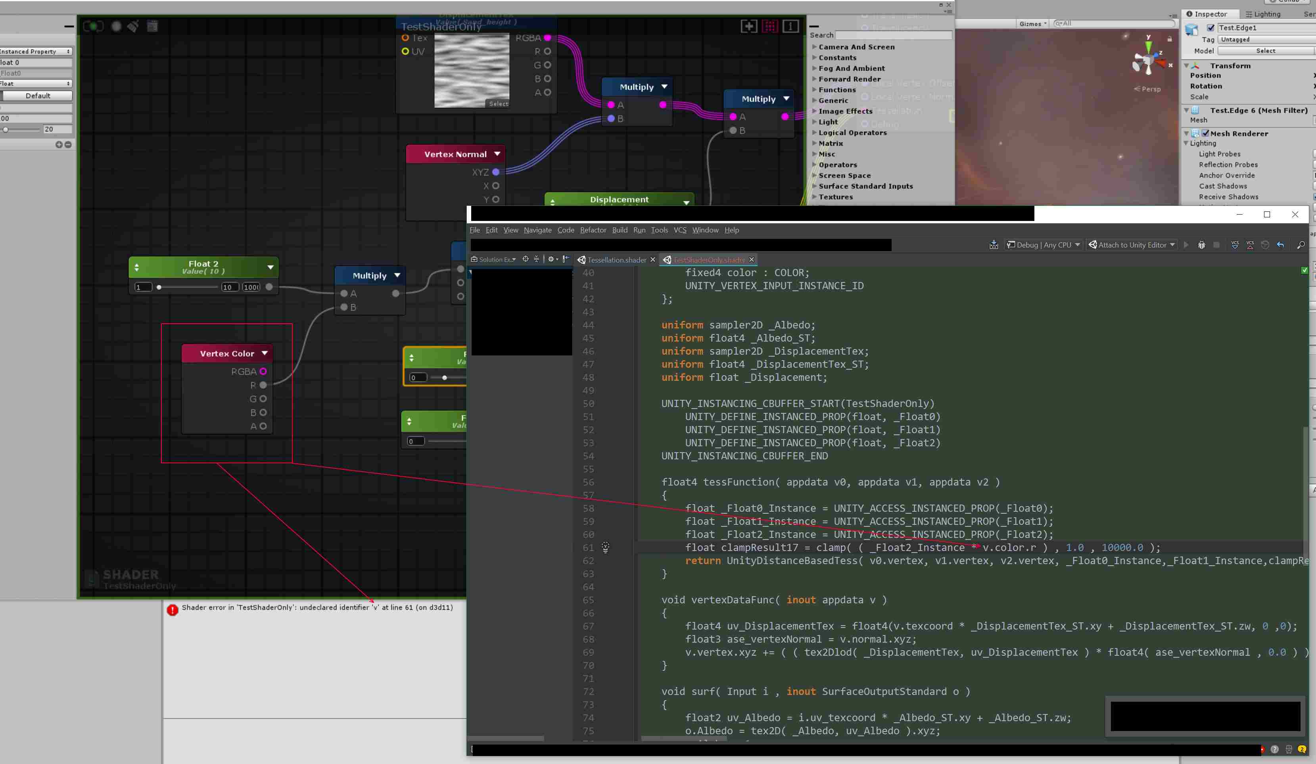1316x764 pixels.
Task: Click the VCS commit icon
Action: pyautogui.click(x=1250, y=245)
